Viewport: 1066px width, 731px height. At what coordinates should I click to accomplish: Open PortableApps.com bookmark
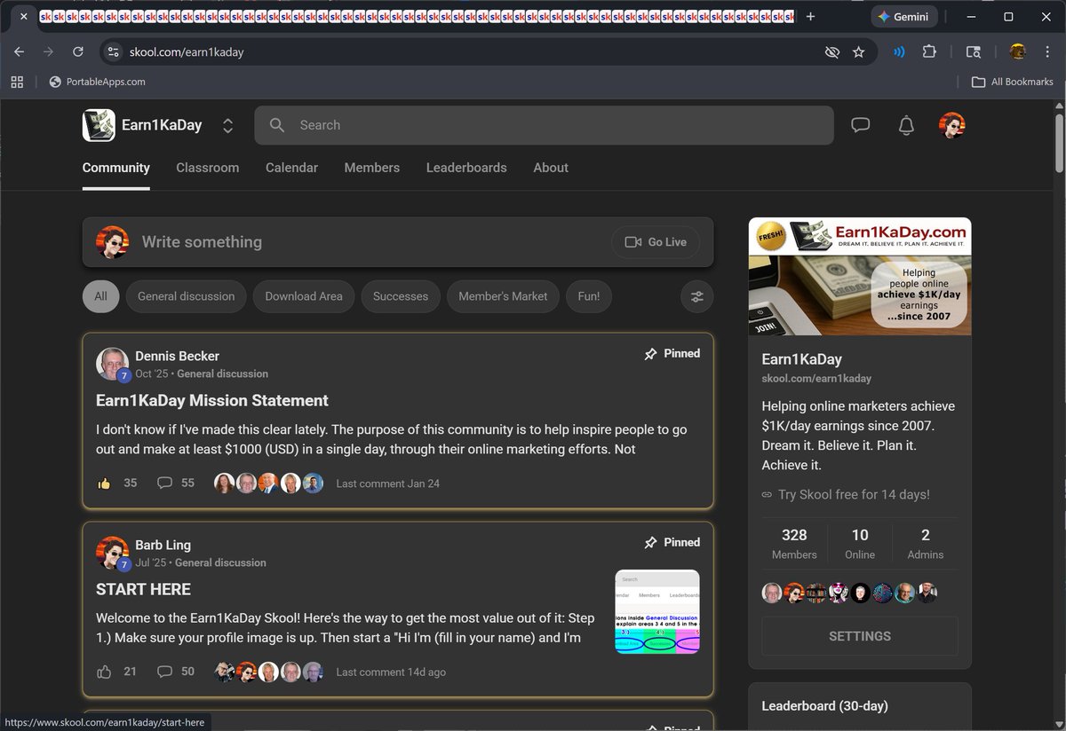pyautogui.click(x=97, y=82)
